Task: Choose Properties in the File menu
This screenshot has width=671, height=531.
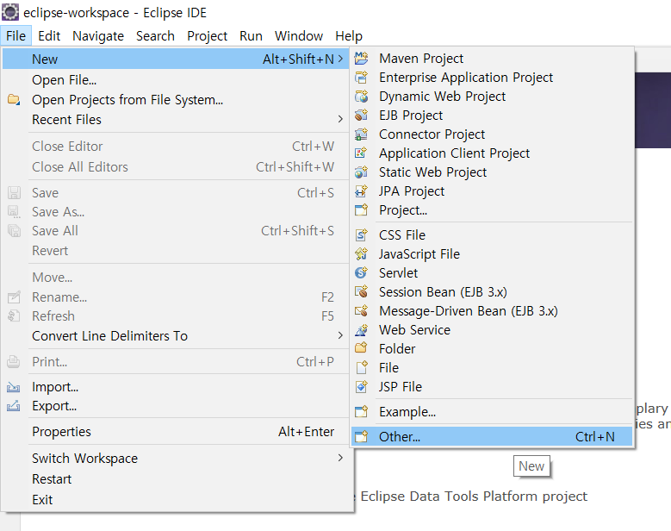Action: click(176, 432)
